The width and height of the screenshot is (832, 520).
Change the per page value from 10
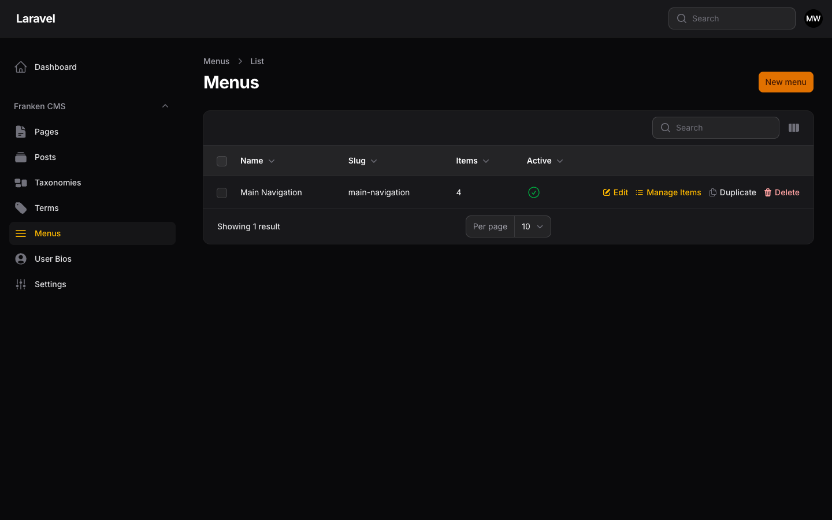(x=531, y=226)
